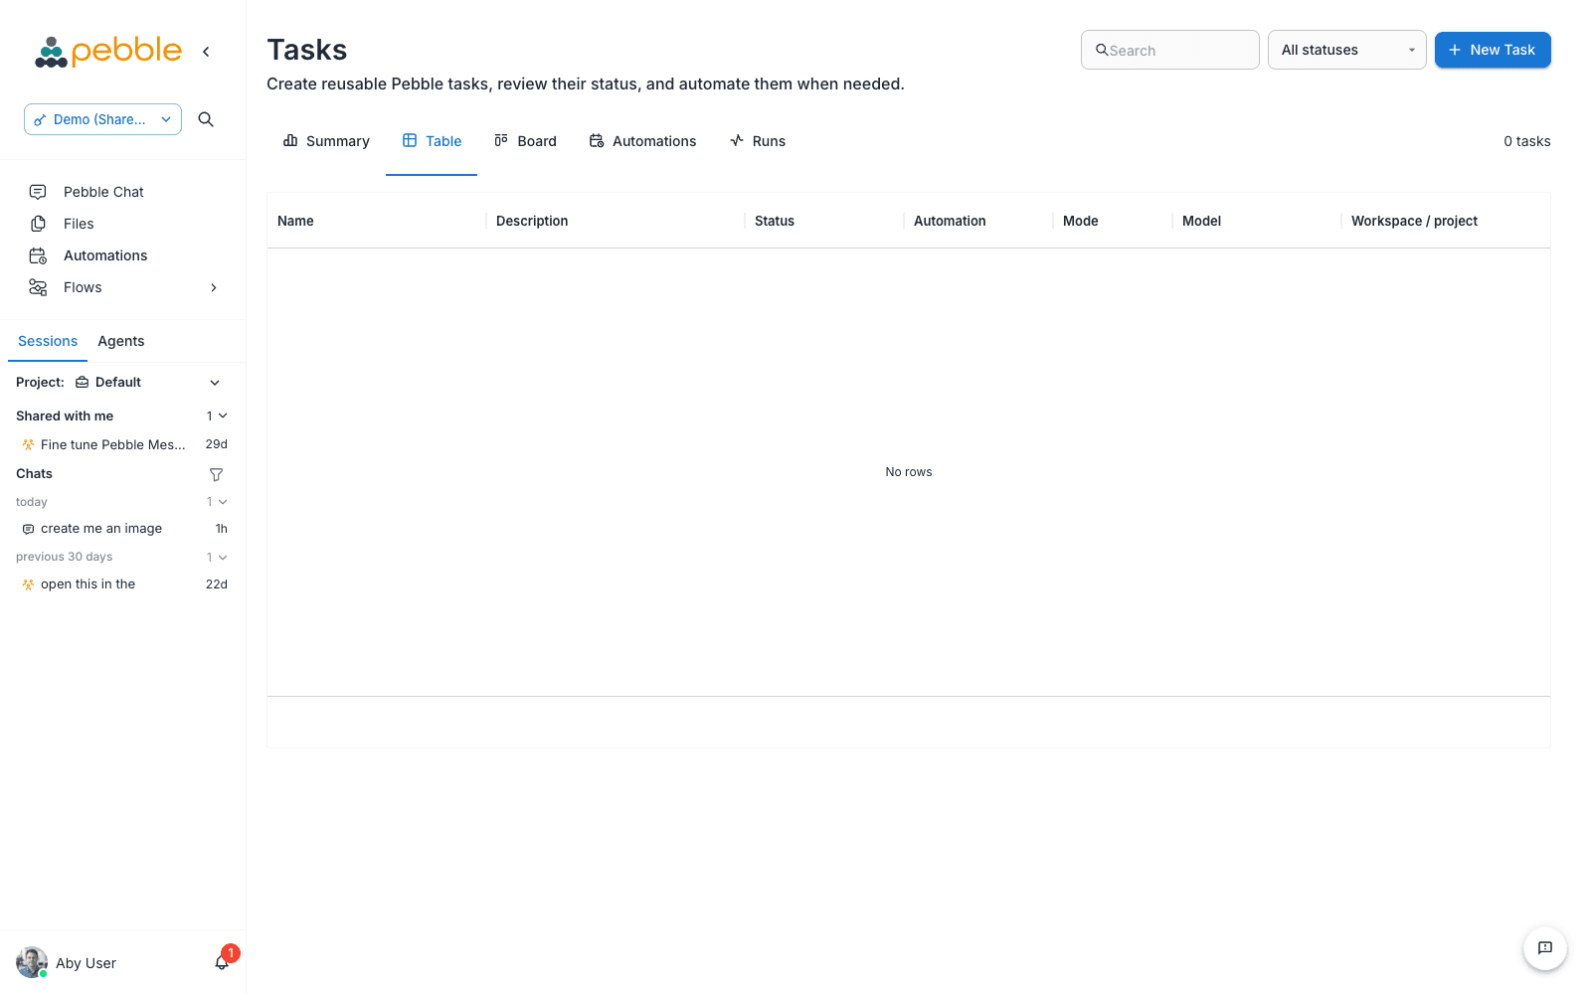
Task: Click the New Task button
Action: (x=1493, y=50)
